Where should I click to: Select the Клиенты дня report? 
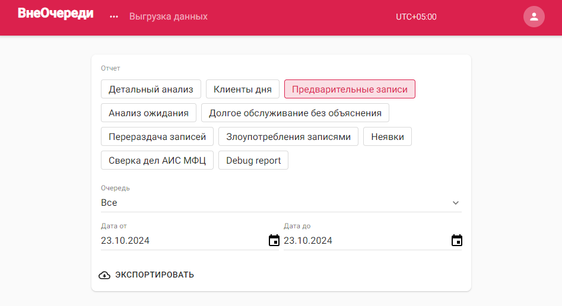click(243, 89)
